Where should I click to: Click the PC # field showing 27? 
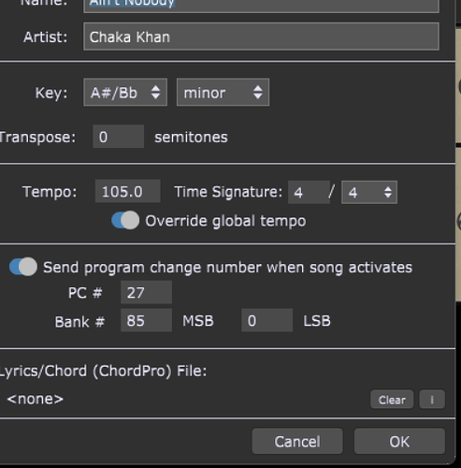coord(146,292)
